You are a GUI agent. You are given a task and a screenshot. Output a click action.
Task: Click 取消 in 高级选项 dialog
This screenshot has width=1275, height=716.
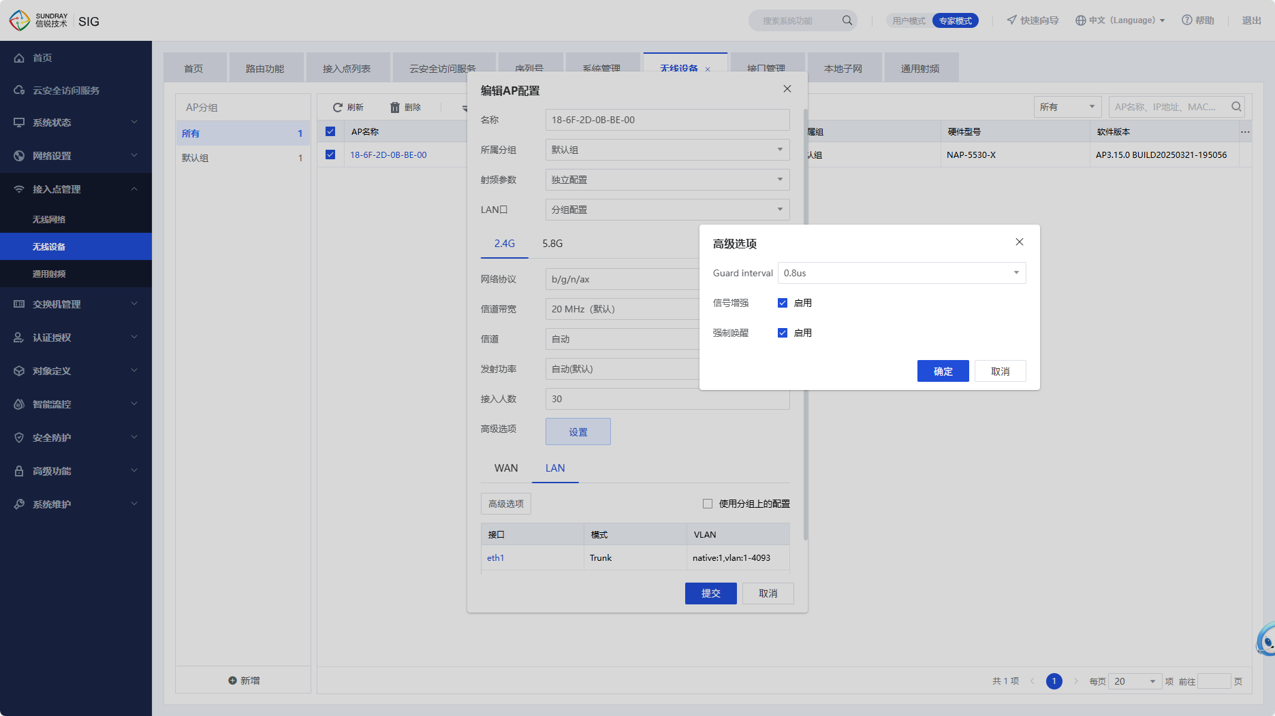point(1001,371)
